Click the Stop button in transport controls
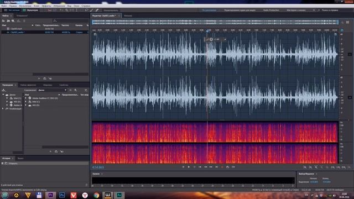This screenshot has width=354, height=199. click(183, 167)
